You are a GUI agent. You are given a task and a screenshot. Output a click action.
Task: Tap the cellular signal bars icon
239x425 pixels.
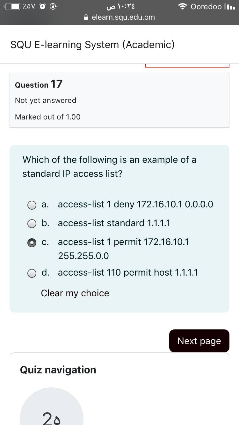pyautogui.click(x=230, y=7)
